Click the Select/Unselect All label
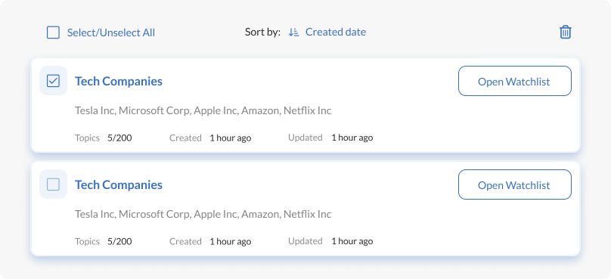The image size is (611, 279). point(111,33)
